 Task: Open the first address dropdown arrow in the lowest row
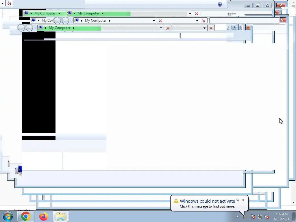click(x=161, y=28)
